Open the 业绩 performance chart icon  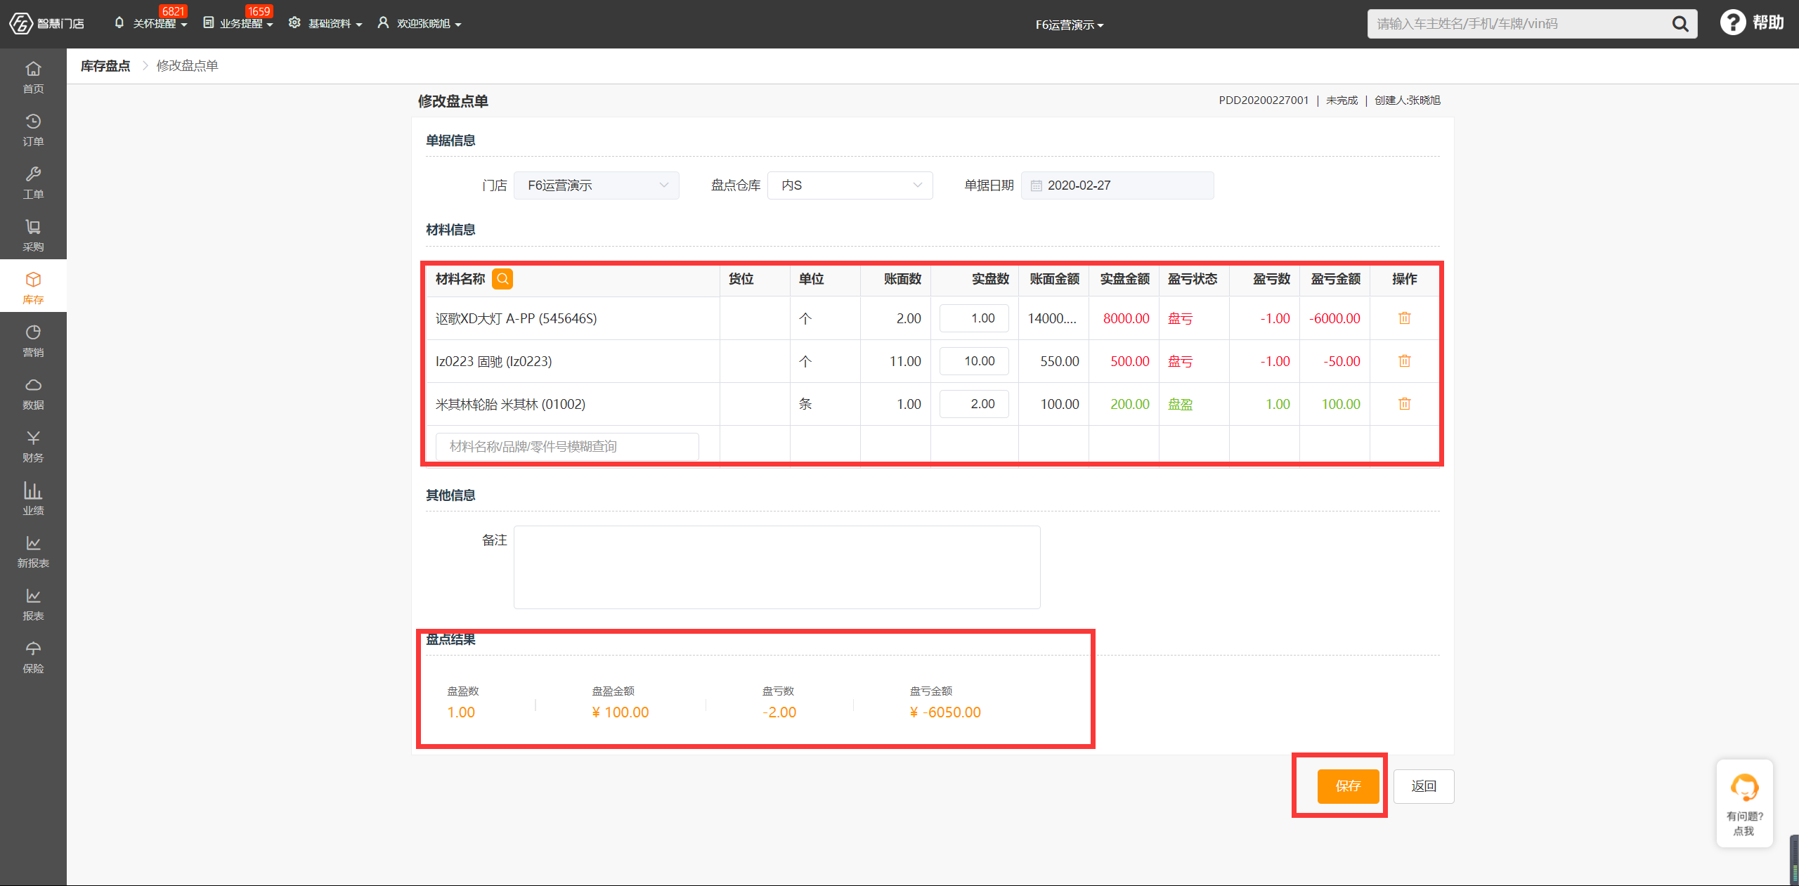33,498
